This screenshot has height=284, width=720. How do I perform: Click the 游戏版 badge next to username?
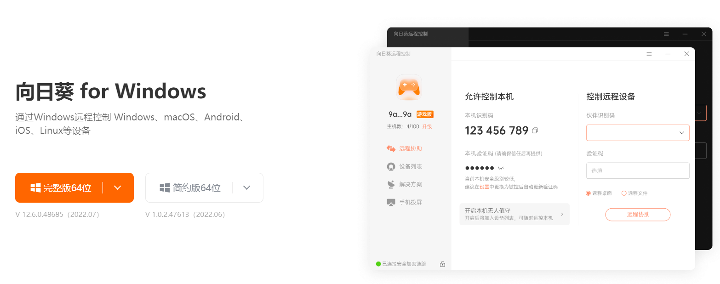coord(425,114)
